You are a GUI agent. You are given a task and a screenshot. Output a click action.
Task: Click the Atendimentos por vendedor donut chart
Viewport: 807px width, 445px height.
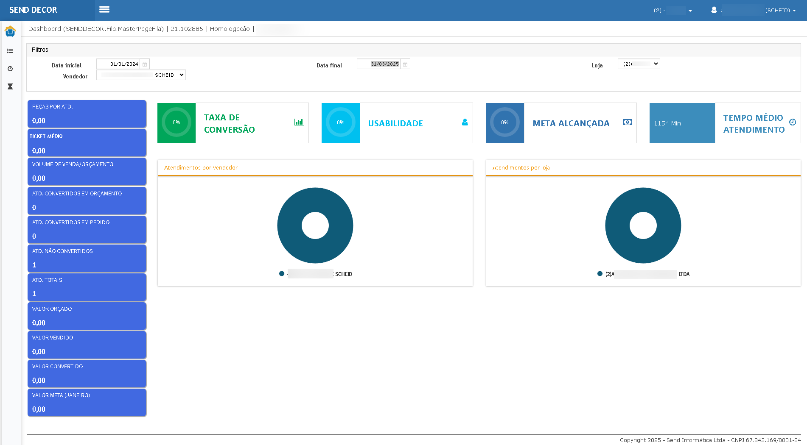click(315, 225)
